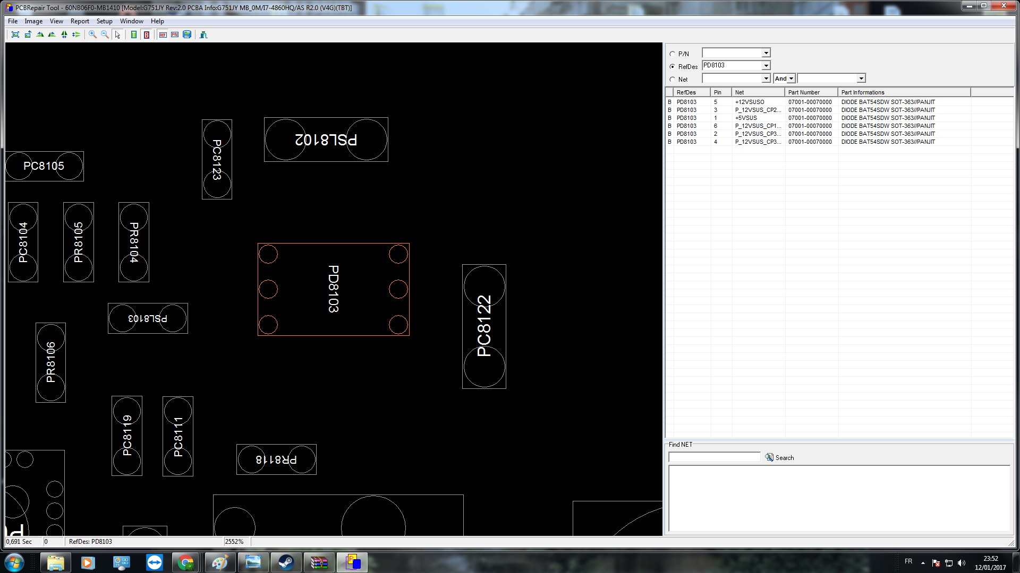Click the zoom in magnifier icon

pyautogui.click(x=92, y=34)
